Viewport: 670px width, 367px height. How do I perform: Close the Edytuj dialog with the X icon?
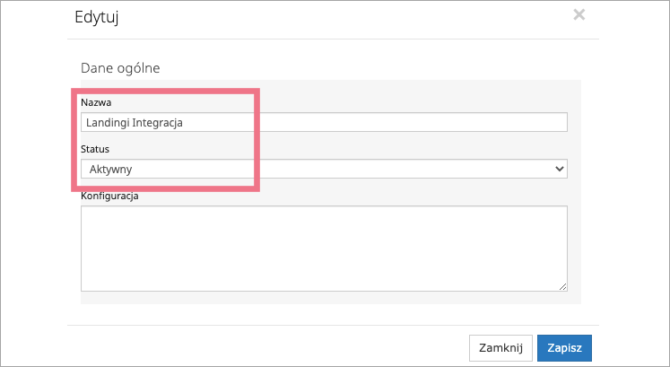coord(579,14)
